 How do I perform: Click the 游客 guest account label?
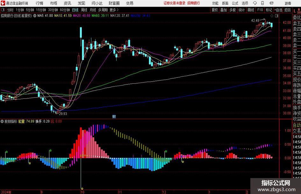[x=288, y=3]
